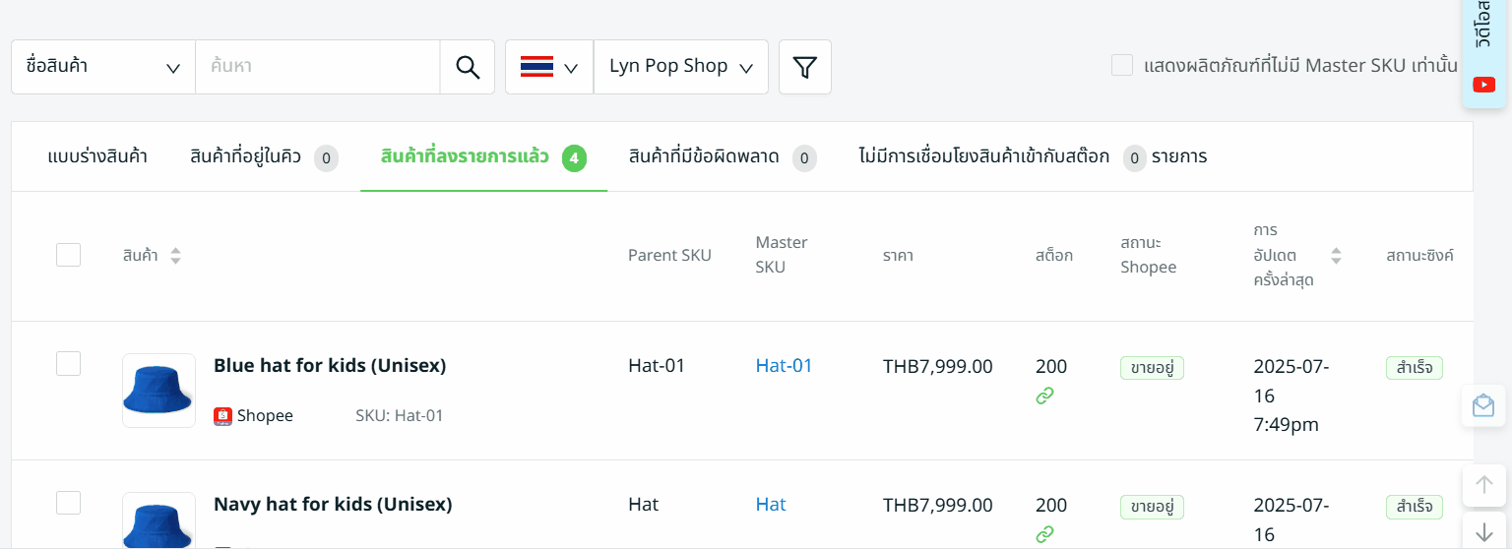Viewport: 1512px width, 549px height.
Task: Switch to the แบบร่างสินค้า tab
Action: pos(97,156)
